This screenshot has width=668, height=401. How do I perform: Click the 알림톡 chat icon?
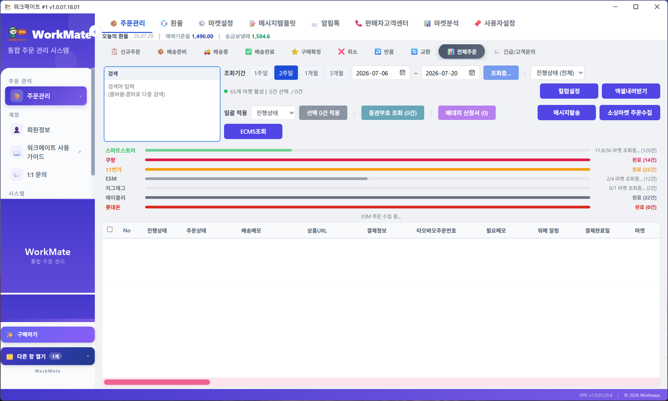click(314, 24)
